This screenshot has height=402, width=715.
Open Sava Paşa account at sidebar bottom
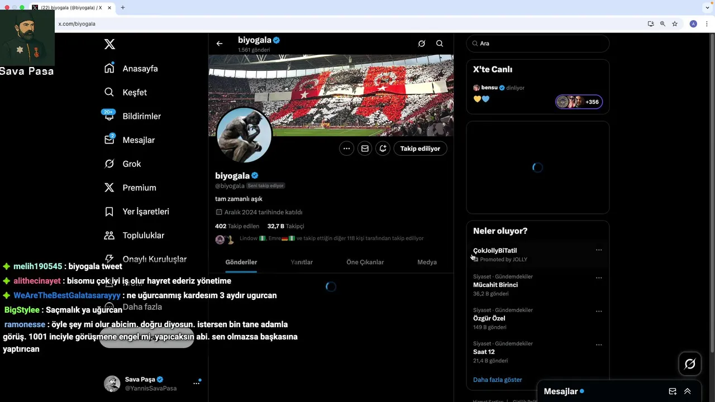point(152,384)
